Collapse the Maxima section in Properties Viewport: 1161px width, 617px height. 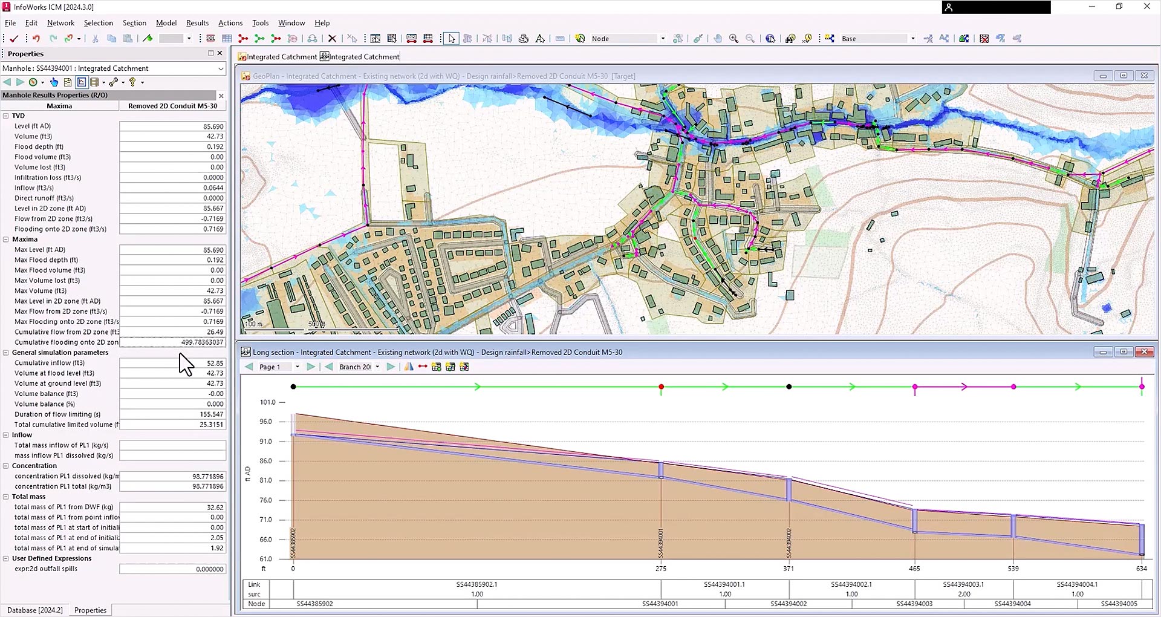pyautogui.click(x=7, y=239)
